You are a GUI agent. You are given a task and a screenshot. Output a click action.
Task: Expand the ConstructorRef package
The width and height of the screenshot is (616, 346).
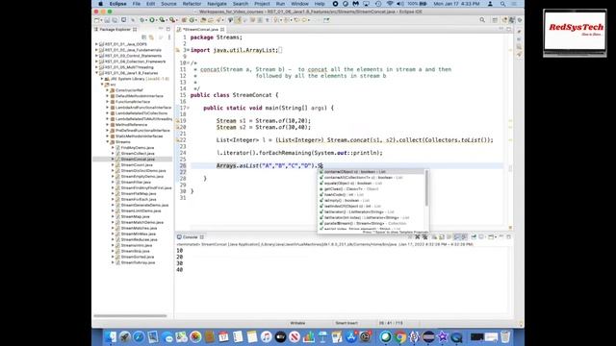[108, 90]
